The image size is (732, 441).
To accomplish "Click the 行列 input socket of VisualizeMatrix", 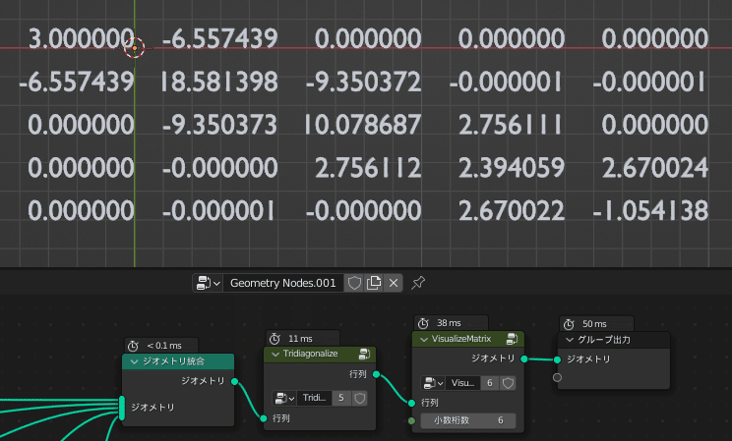I will [x=411, y=403].
